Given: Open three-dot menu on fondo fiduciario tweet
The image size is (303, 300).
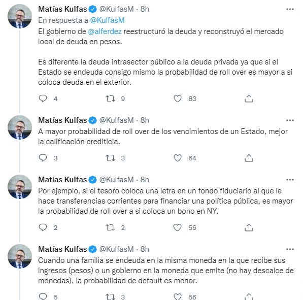Looking at the screenshot, I should pos(290,180).
